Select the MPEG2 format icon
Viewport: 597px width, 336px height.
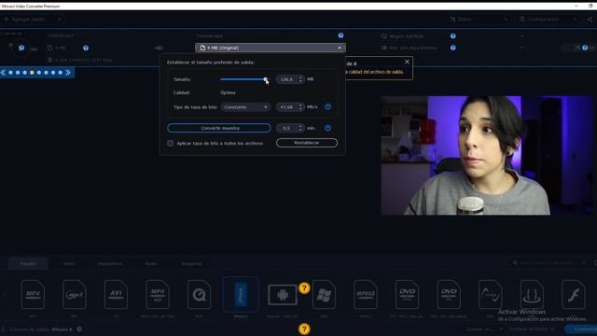click(366, 295)
